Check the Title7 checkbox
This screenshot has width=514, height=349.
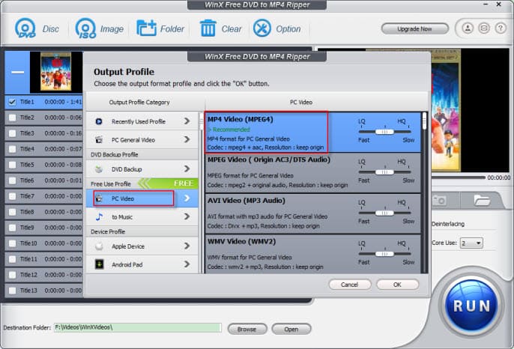coord(12,196)
